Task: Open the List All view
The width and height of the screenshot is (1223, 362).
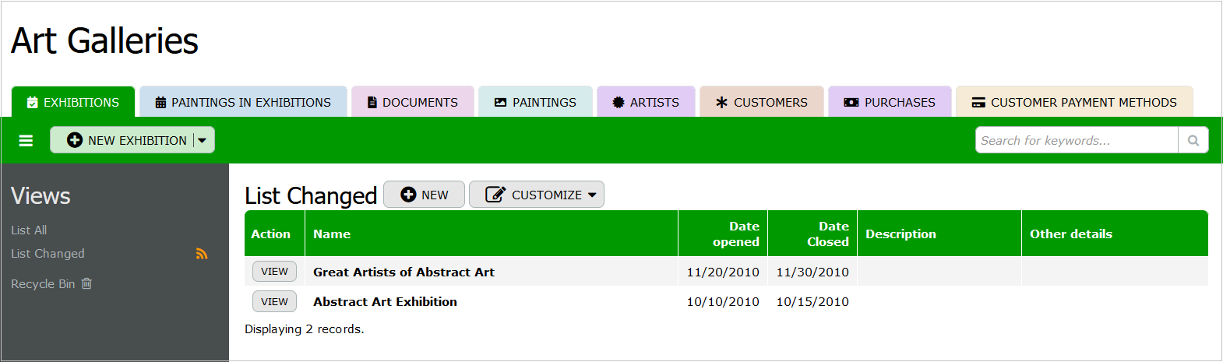Action: [29, 230]
